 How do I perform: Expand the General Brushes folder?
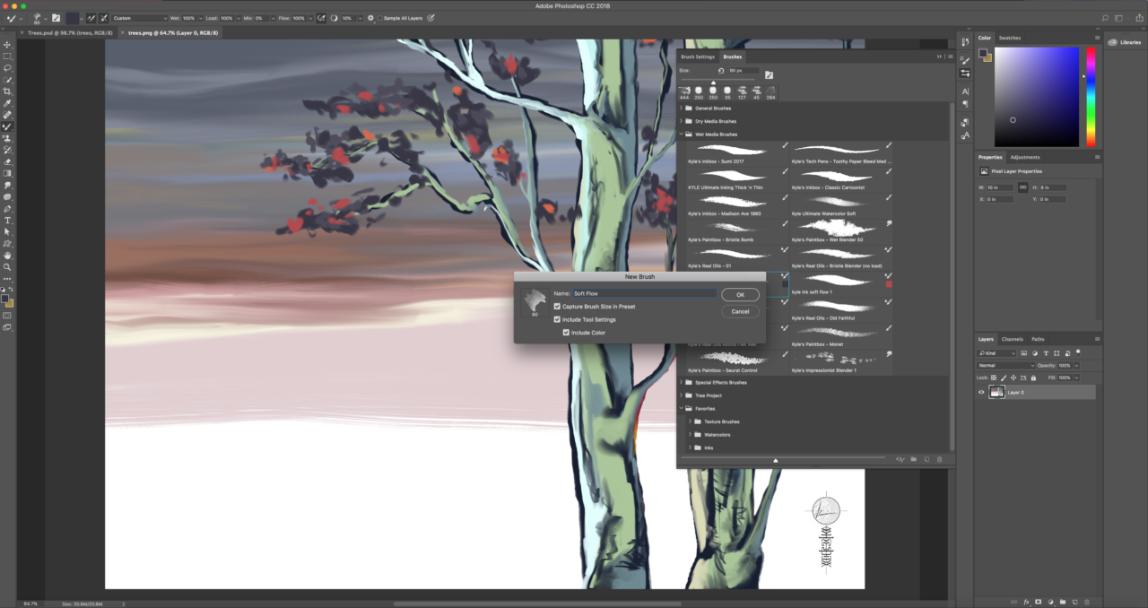click(681, 109)
